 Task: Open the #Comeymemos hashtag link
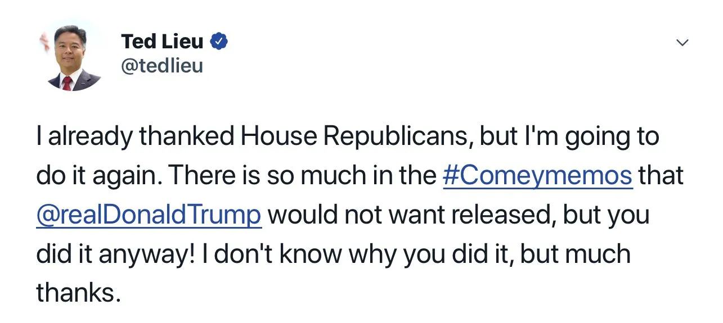[537, 176]
